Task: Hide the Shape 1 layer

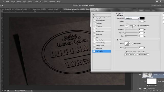Action: (x=140, y=74)
